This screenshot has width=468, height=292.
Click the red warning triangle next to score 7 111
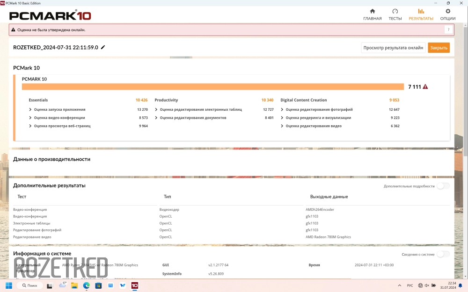click(425, 87)
